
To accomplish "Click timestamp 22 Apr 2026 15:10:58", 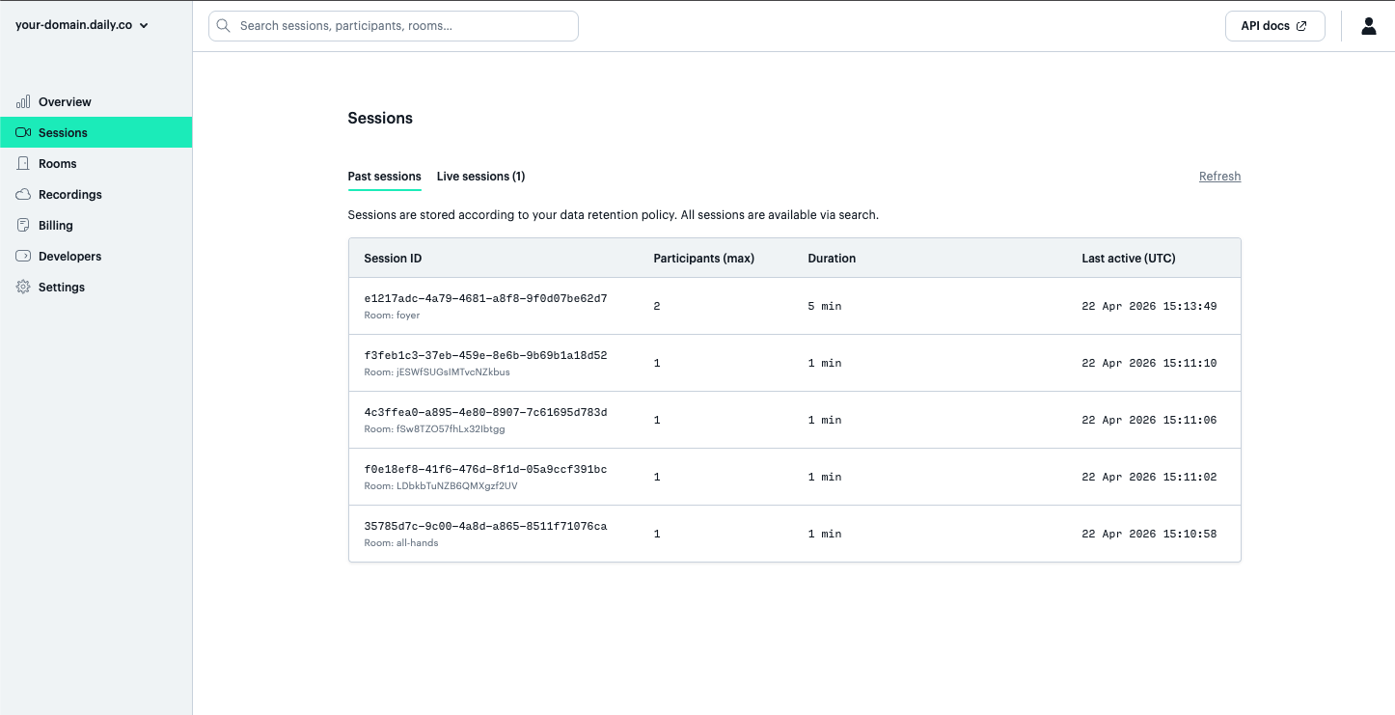I will coord(1149,534).
